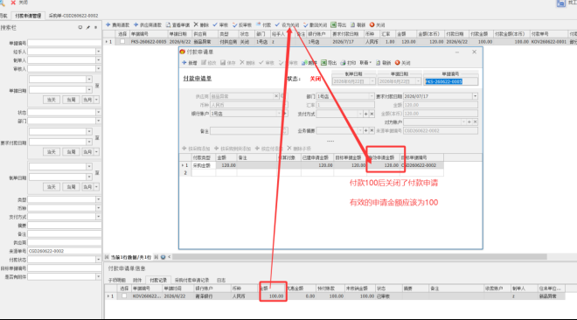This screenshot has height=320, width=577.
Task: Open the 日志 tab in 付款申请单信息
Action: point(221,281)
